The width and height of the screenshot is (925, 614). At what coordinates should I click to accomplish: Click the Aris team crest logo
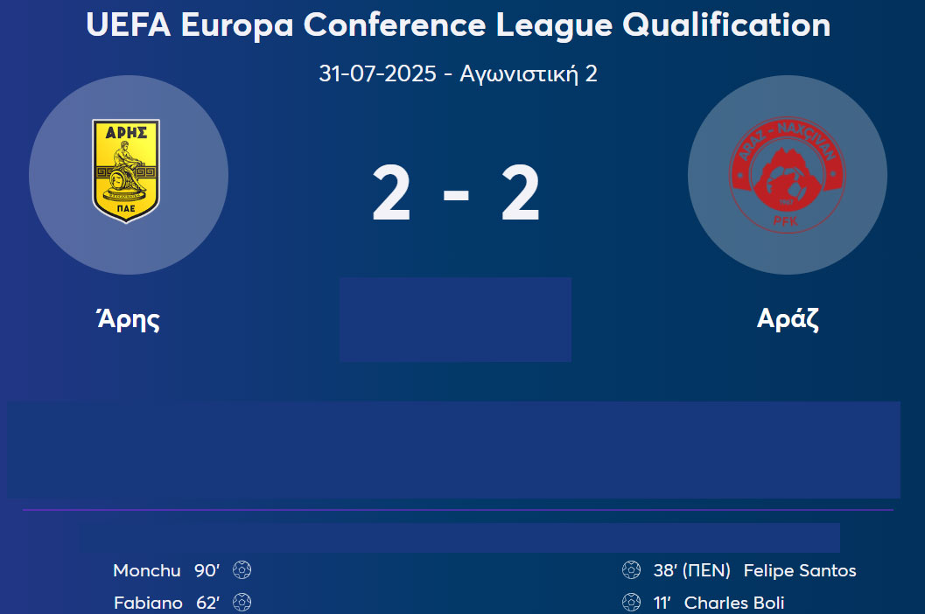126,171
